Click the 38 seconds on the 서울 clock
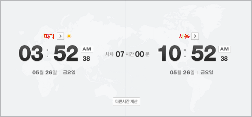The height and width of the screenshot is (117, 252). click(224, 59)
